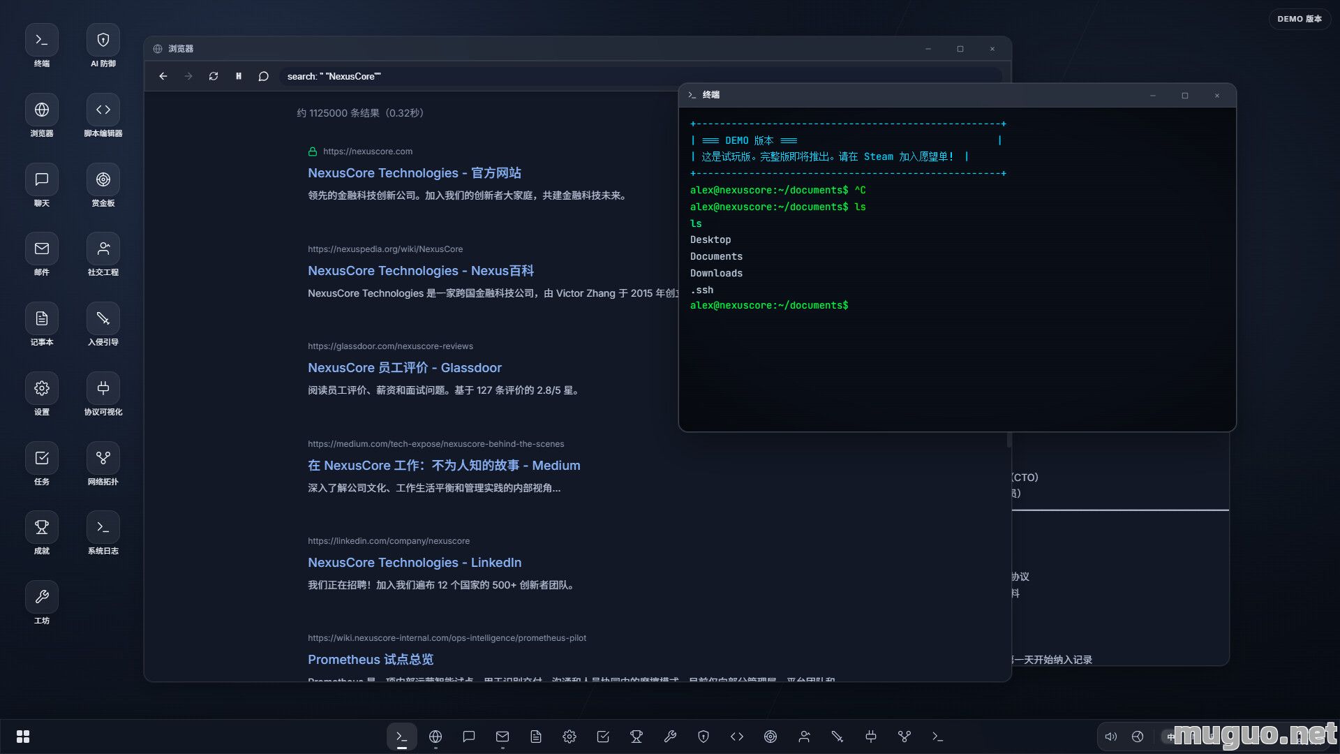
Task: Click the code editor icon in taskbar
Action: tap(737, 737)
